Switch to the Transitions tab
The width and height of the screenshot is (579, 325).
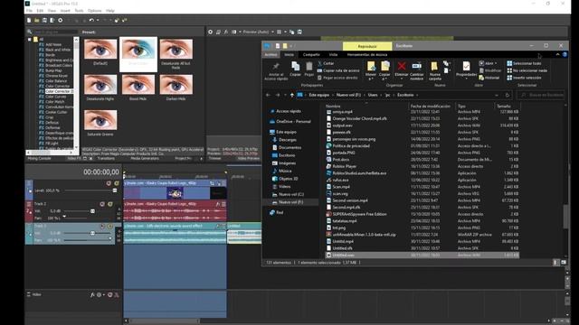point(106,159)
